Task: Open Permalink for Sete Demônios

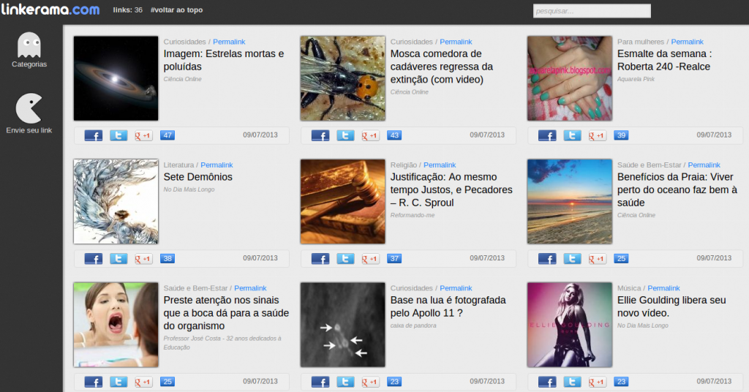Action: [x=217, y=165]
